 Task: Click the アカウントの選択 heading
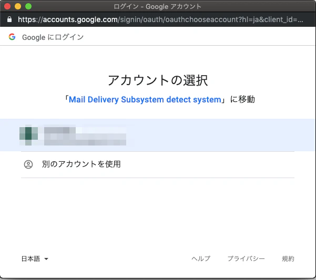tap(158, 80)
